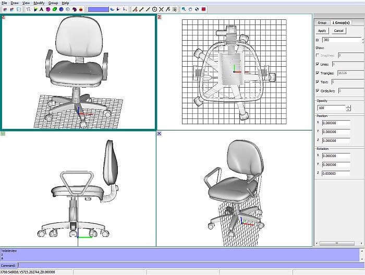Click the first red-blue file icon in toolbar
The image size is (365, 275).
[5, 9]
